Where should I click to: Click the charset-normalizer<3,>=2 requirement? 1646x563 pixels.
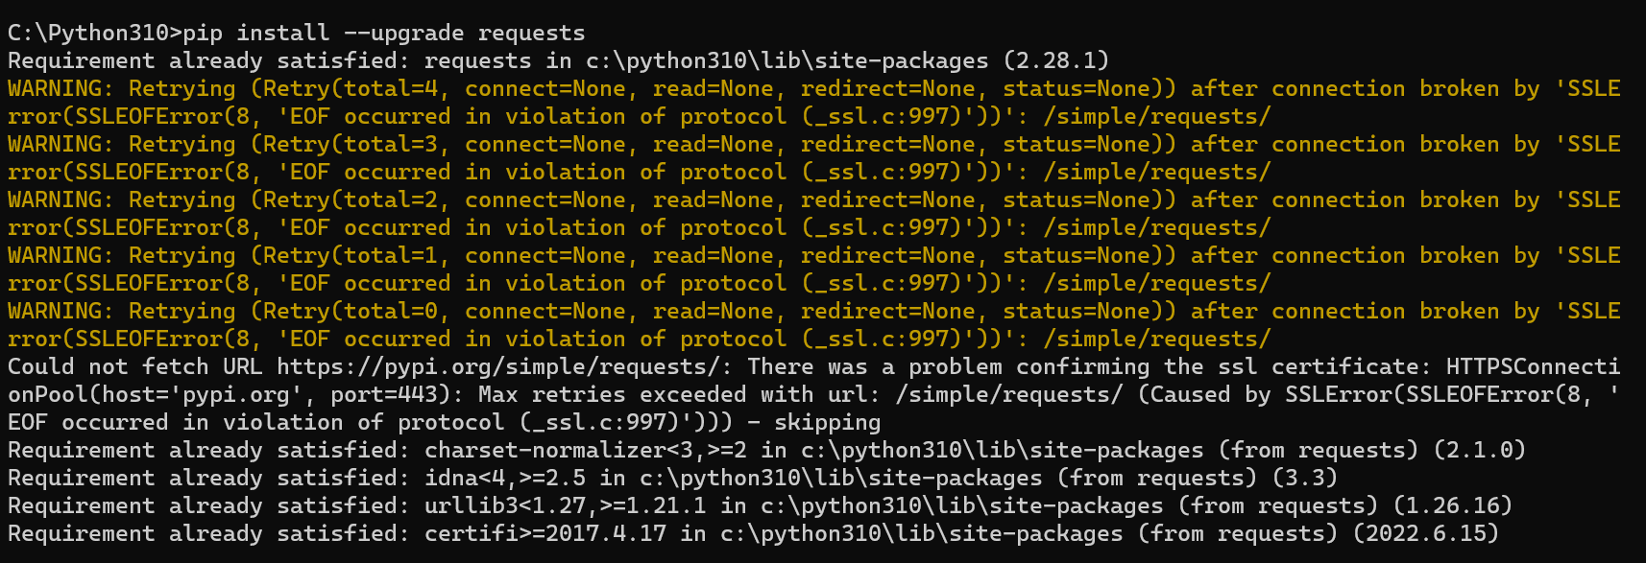pos(586,451)
